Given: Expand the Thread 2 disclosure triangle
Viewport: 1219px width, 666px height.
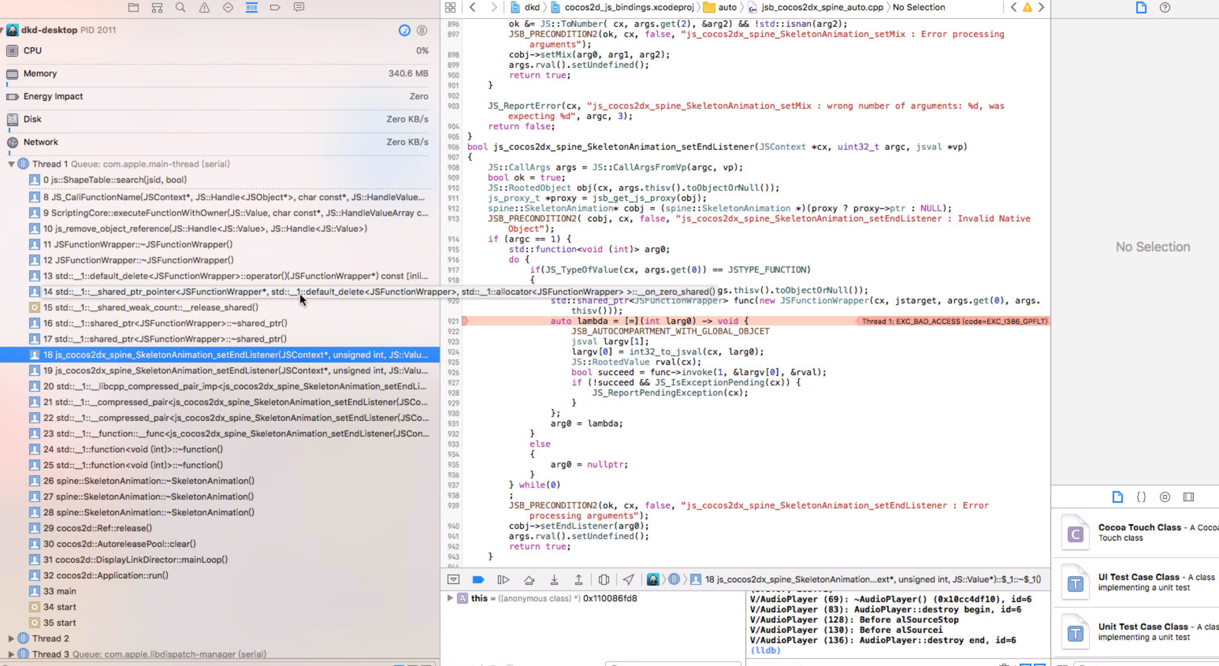Looking at the screenshot, I should 11,638.
